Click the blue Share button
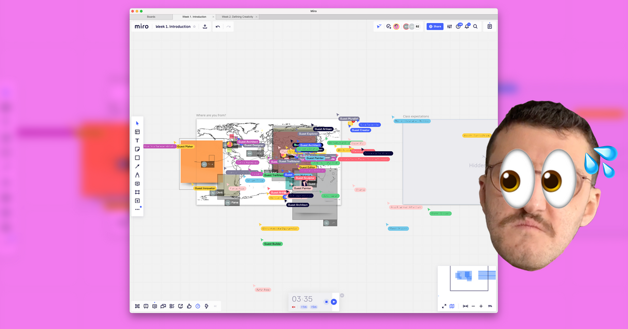The width and height of the screenshot is (628, 329). coord(435,27)
